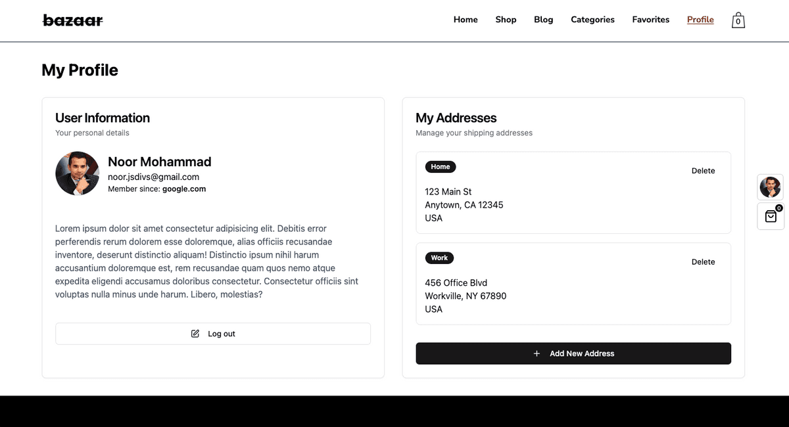Click Add New Address button
Screen dimensions: 789x427
(x=573, y=353)
